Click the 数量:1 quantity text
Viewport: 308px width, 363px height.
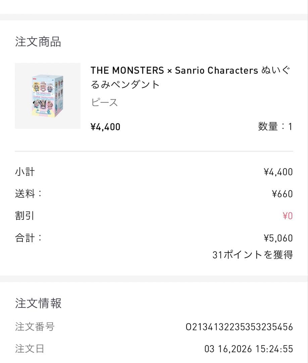click(x=275, y=126)
